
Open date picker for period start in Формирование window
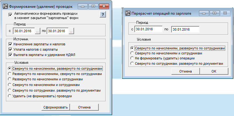point(37,31)
